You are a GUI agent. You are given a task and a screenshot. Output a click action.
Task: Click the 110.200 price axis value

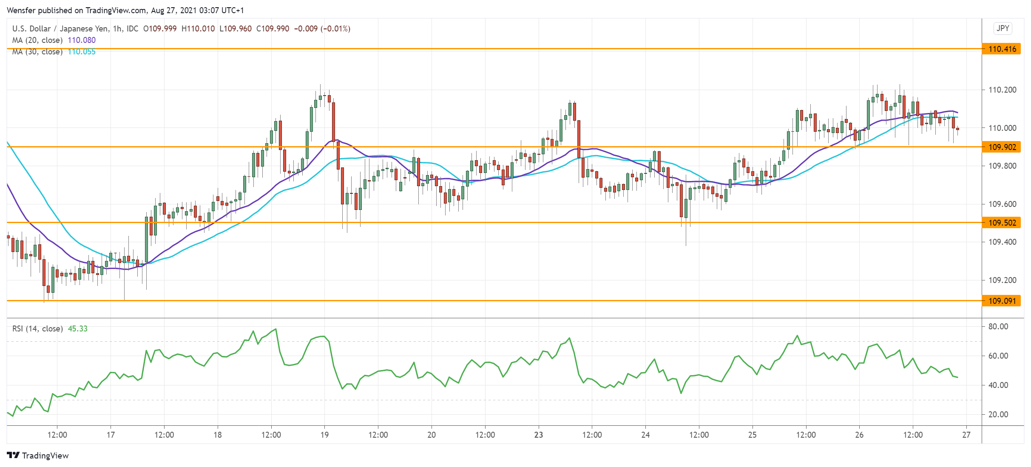1002,90
